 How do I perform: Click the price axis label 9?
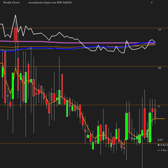click(159, 107)
